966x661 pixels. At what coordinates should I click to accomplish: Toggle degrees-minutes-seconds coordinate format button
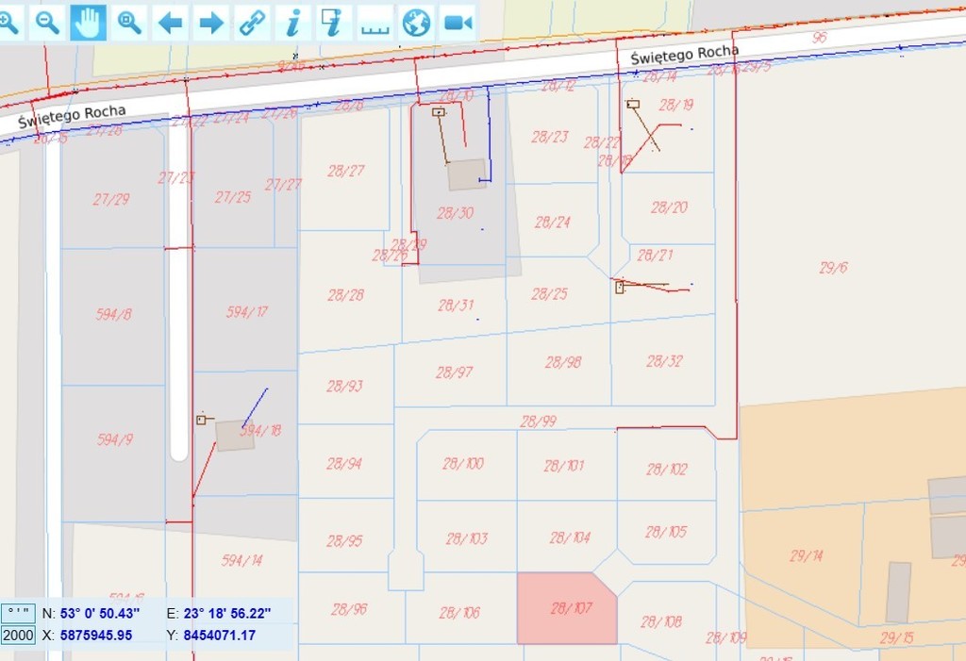point(18,613)
